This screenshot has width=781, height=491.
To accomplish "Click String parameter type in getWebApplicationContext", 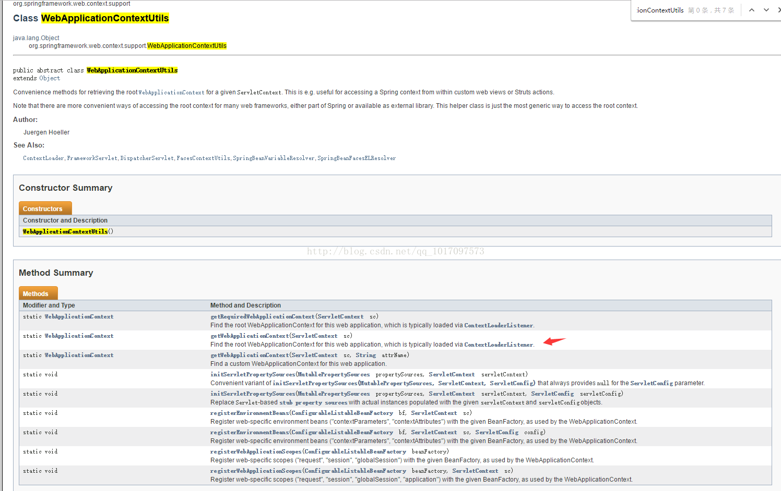I will point(365,355).
